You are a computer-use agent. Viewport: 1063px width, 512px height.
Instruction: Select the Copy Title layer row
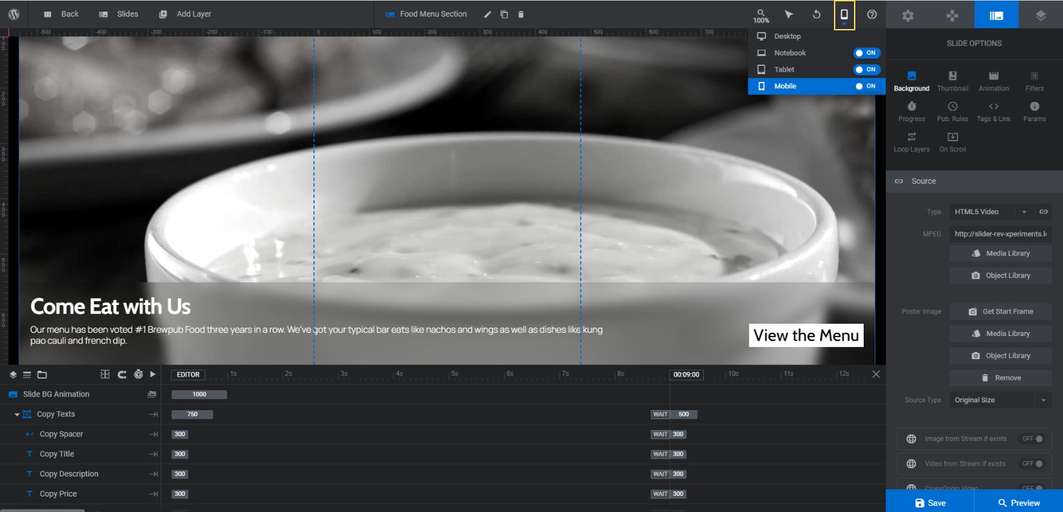(x=81, y=454)
